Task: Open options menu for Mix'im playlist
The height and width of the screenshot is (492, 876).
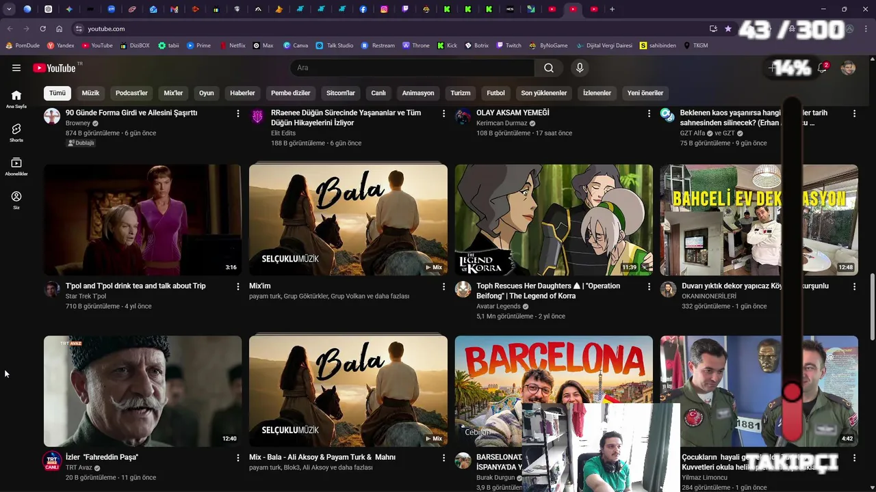Action: [x=443, y=286]
